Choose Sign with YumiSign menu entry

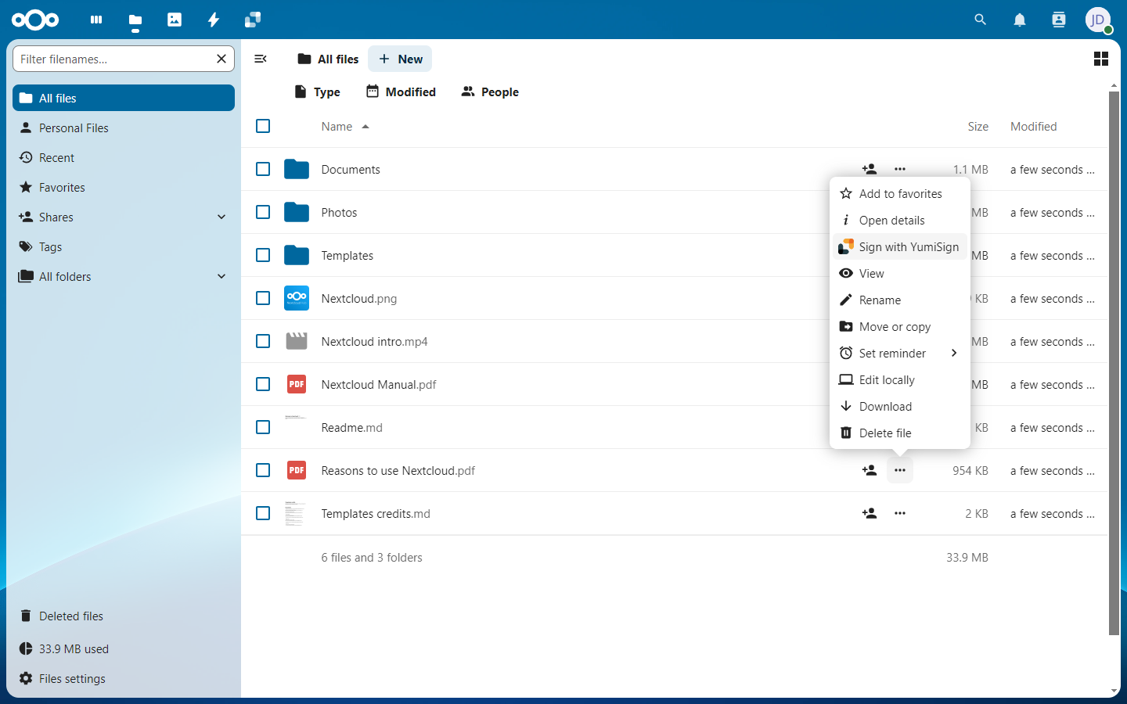pyautogui.click(x=900, y=246)
